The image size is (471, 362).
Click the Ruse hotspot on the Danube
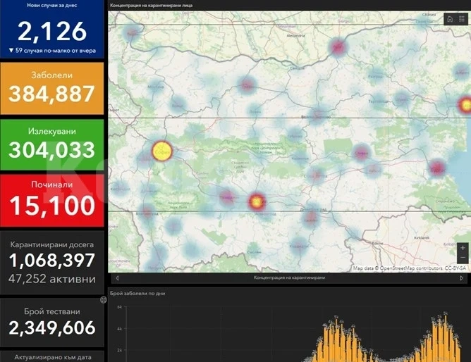tap(338, 46)
